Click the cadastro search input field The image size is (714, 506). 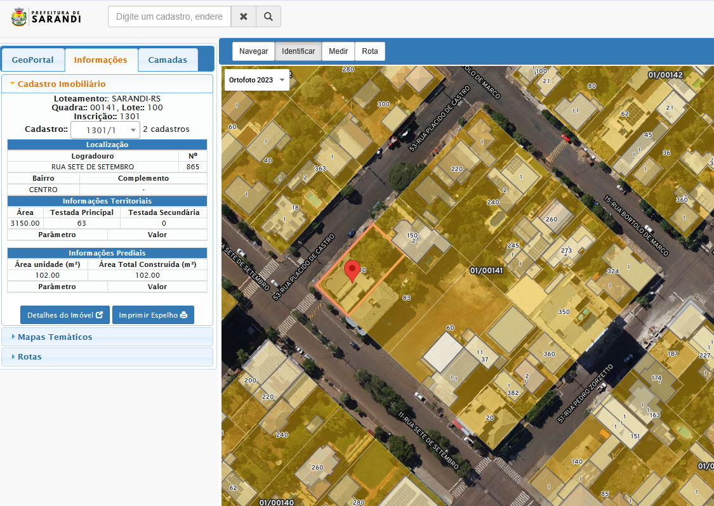(169, 17)
